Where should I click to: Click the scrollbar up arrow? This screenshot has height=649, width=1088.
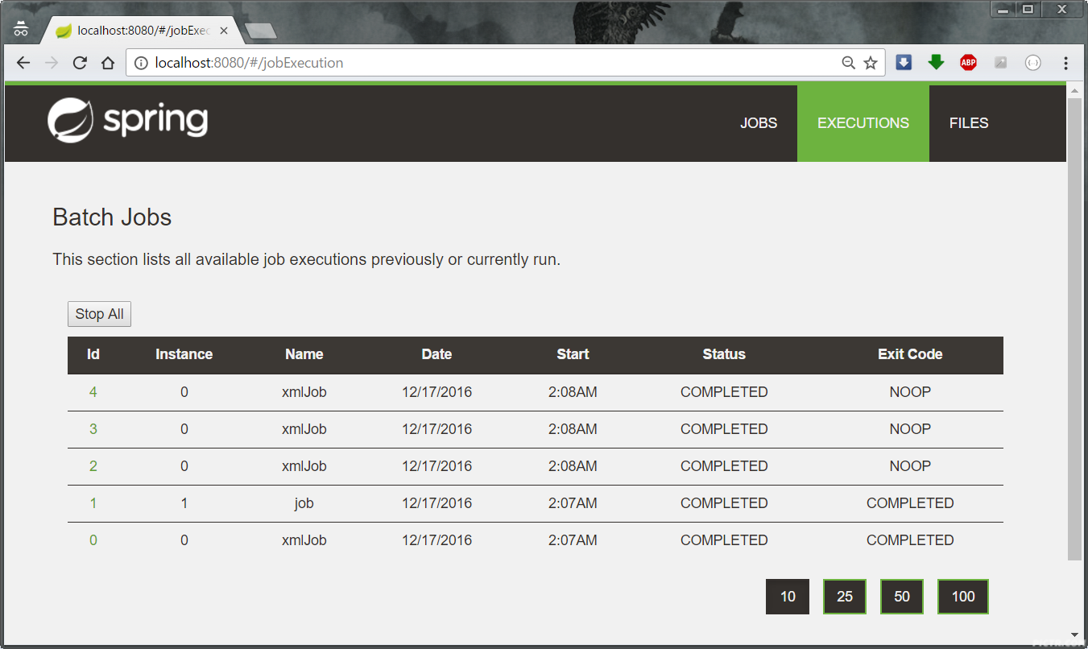(1074, 91)
